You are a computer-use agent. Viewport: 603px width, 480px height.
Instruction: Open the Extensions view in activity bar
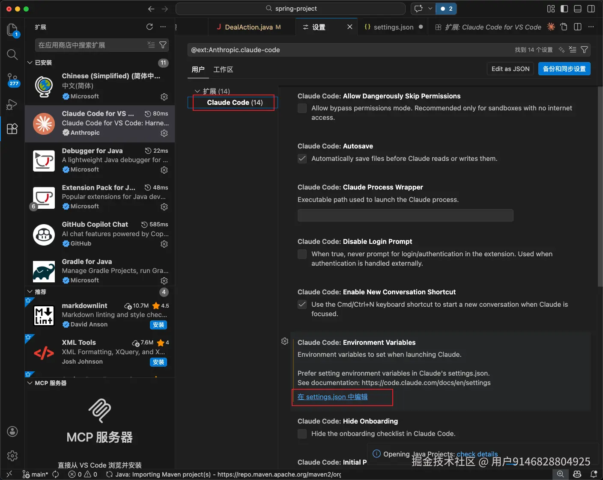12,129
